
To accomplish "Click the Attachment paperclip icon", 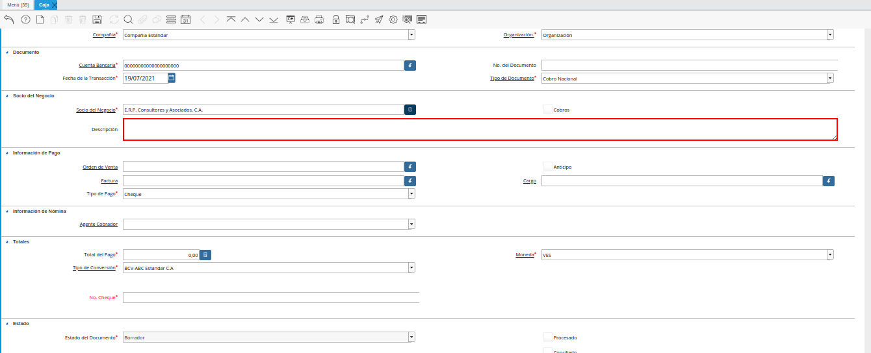I will 142,19.
